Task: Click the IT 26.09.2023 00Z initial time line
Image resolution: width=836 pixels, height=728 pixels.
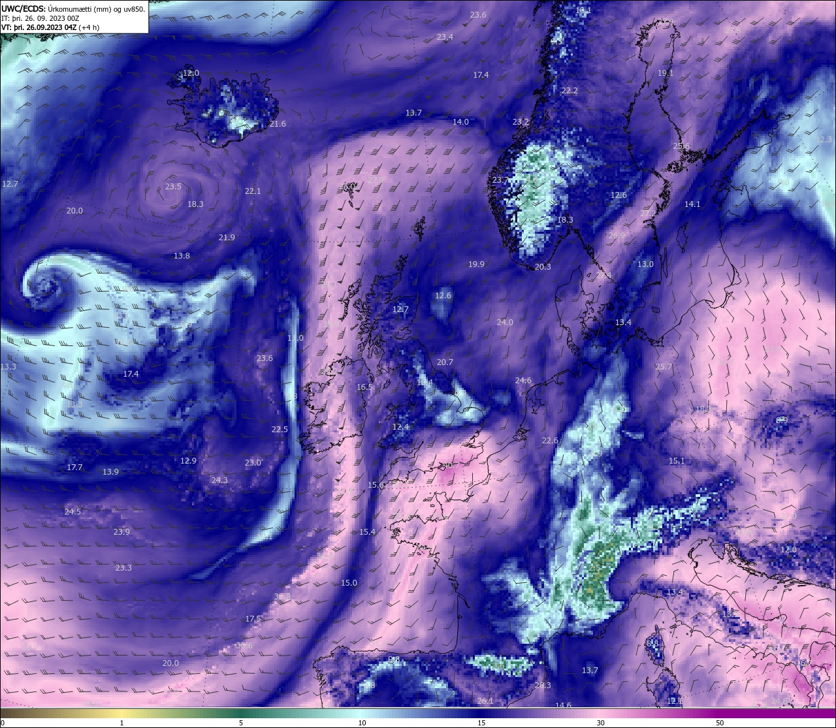Action: [40, 18]
